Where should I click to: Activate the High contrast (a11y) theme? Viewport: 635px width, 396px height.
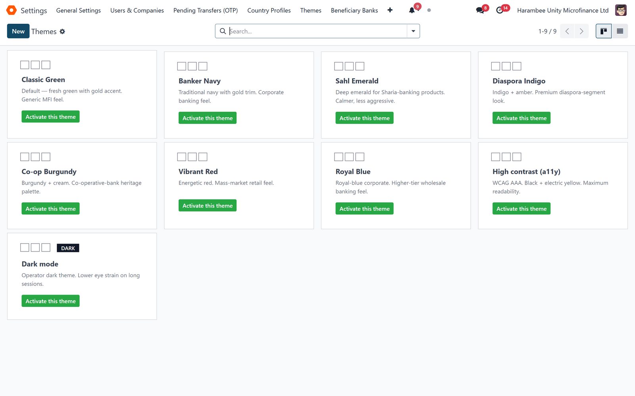click(521, 209)
